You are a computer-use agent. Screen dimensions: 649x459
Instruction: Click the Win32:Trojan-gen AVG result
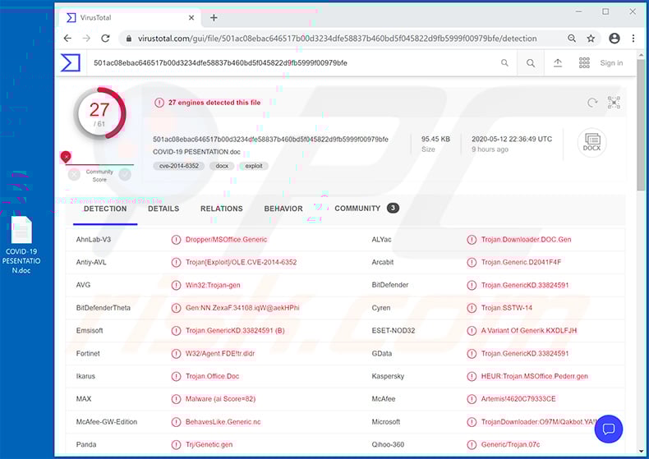[213, 285]
